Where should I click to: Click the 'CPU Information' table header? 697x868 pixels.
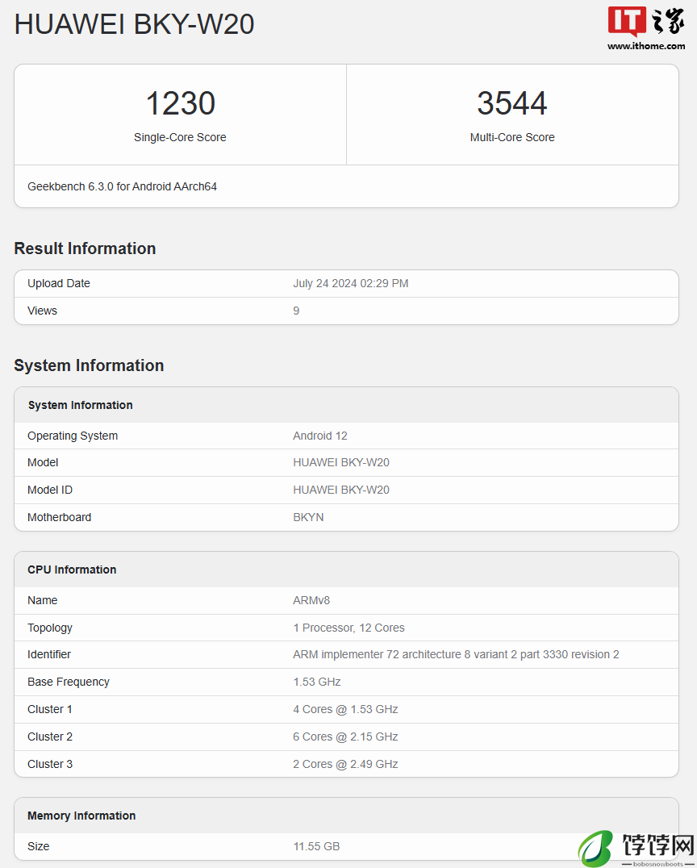(x=347, y=570)
